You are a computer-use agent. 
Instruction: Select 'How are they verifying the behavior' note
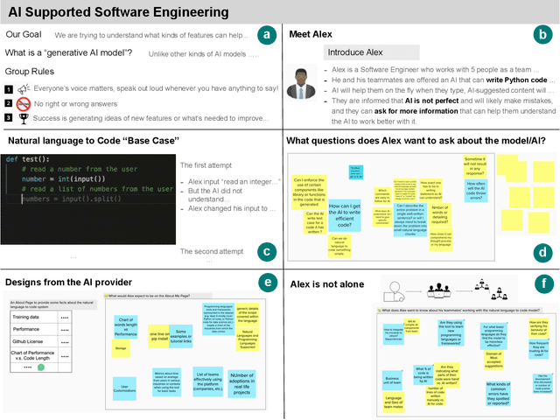point(539,328)
